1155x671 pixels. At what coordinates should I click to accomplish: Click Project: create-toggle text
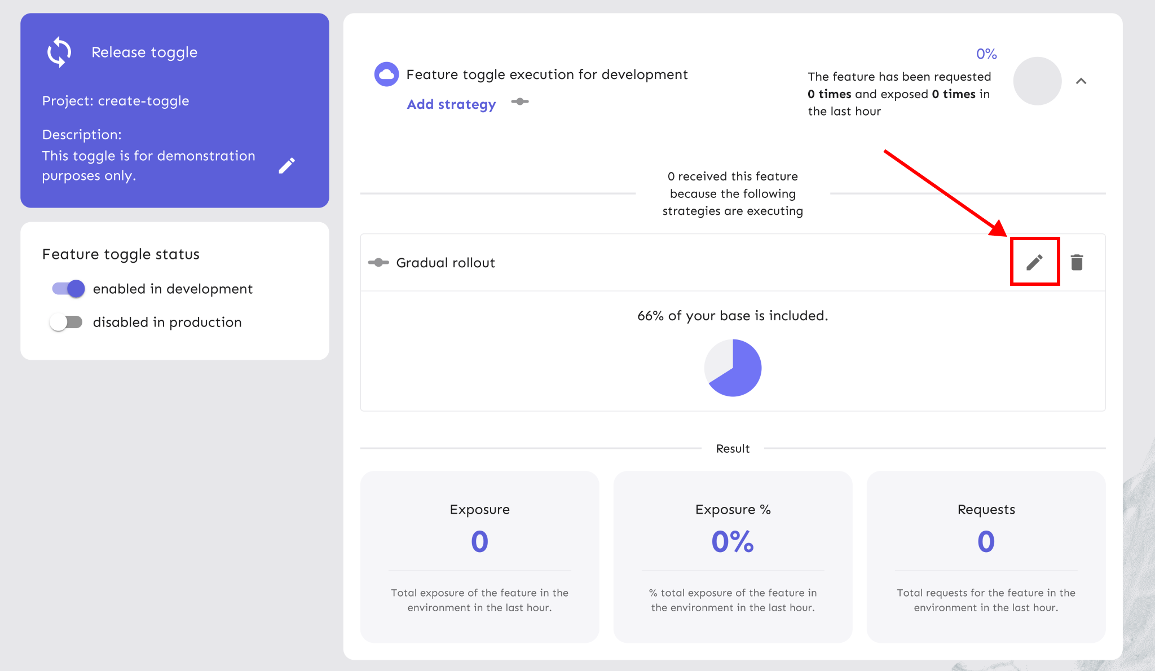[x=116, y=101]
